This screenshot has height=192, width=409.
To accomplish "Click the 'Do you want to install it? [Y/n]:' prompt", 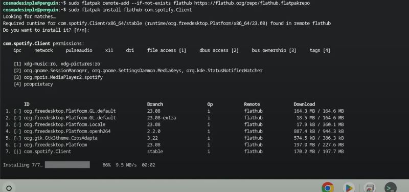I will tap(46, 30).
